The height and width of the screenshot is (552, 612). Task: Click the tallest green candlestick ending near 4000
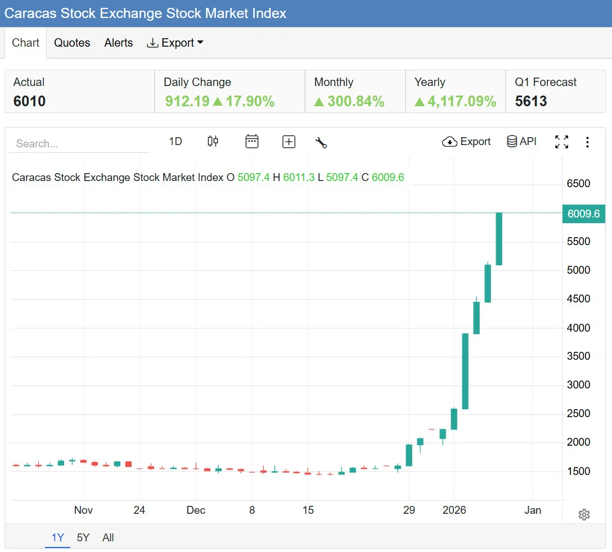coord(465,371)
